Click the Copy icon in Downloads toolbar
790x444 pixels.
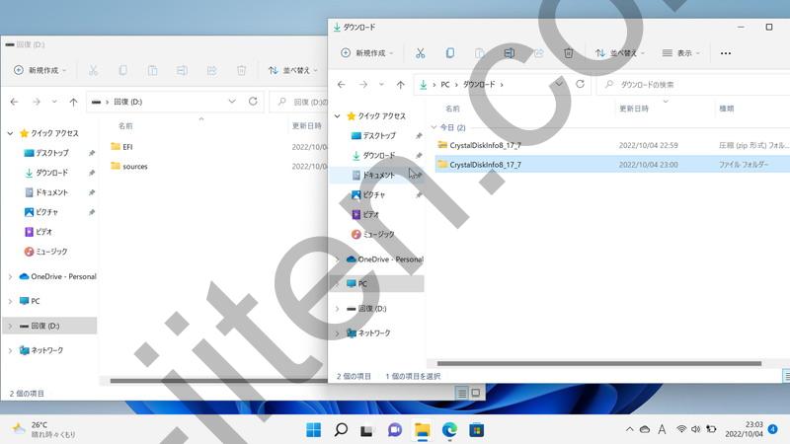(450, 53)
